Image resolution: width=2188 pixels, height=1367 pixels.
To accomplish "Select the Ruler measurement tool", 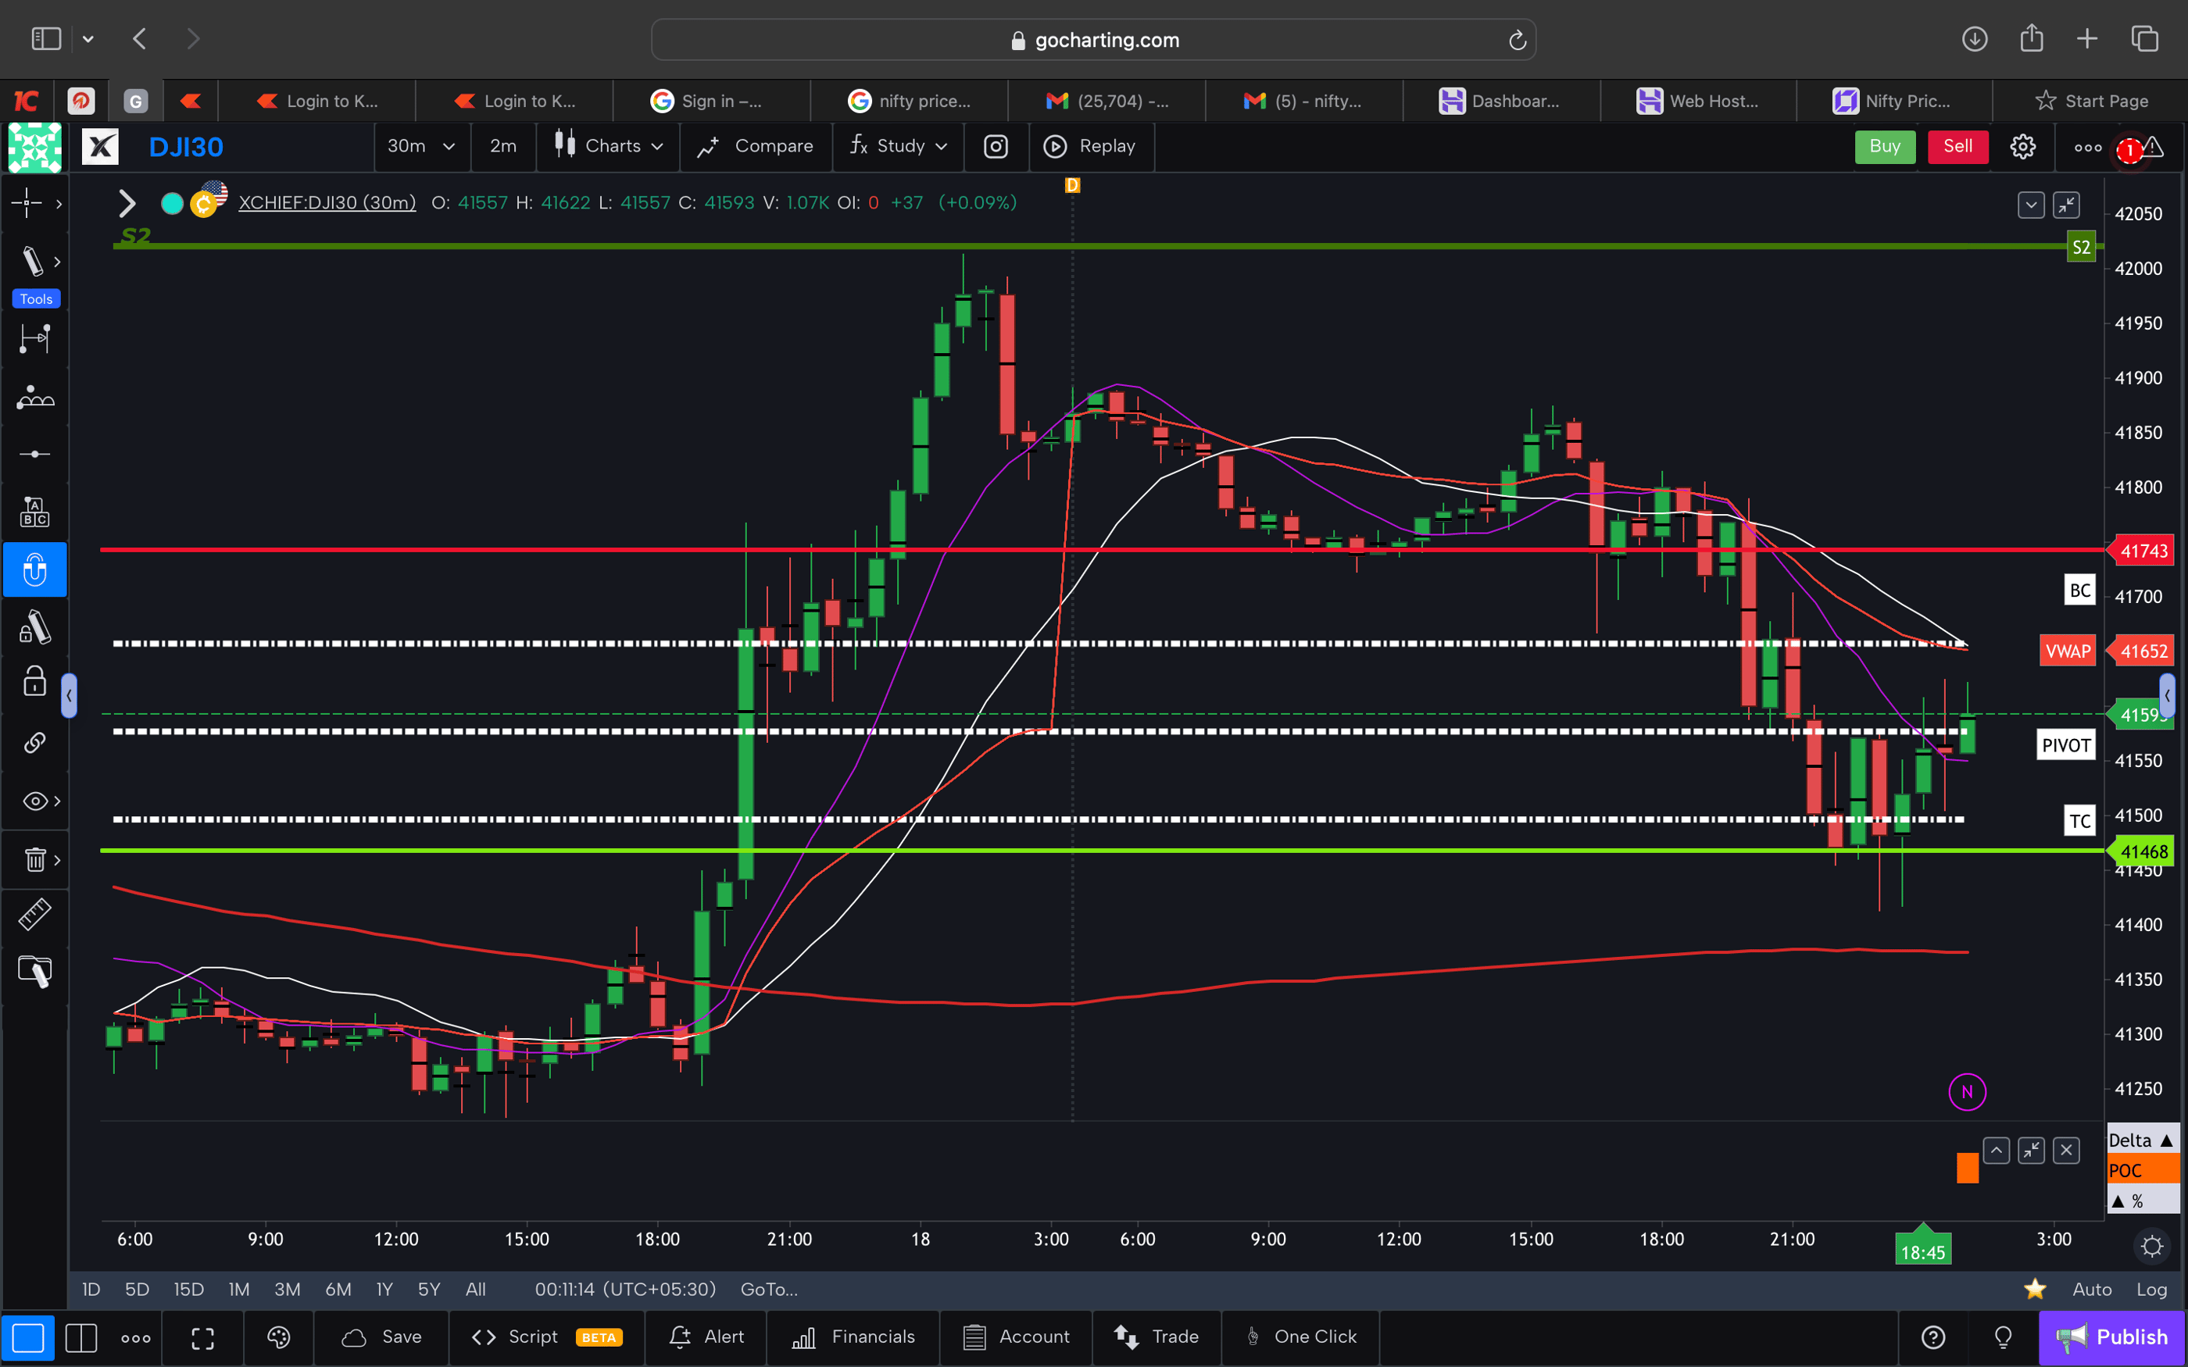I will [x=34, y=914].
